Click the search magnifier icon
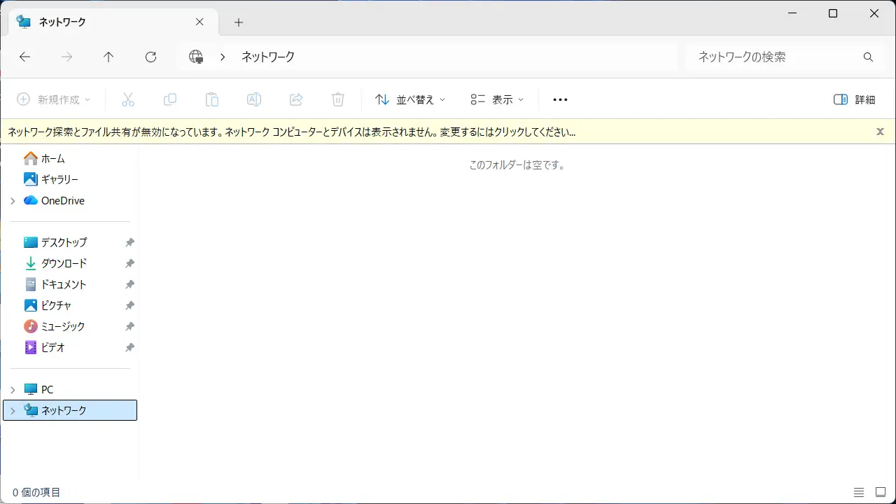This screenshot has width=896, height=504. pos(868,57)
